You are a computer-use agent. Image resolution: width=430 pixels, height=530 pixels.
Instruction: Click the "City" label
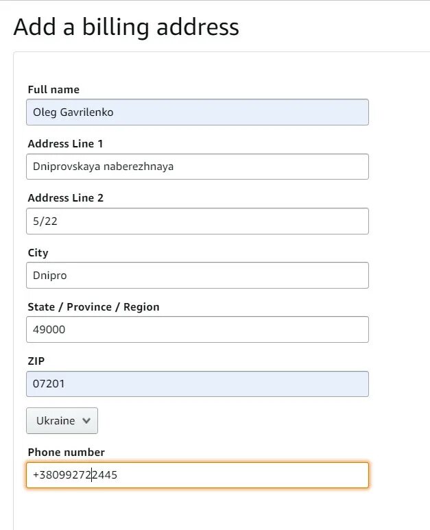coord(38,253)
